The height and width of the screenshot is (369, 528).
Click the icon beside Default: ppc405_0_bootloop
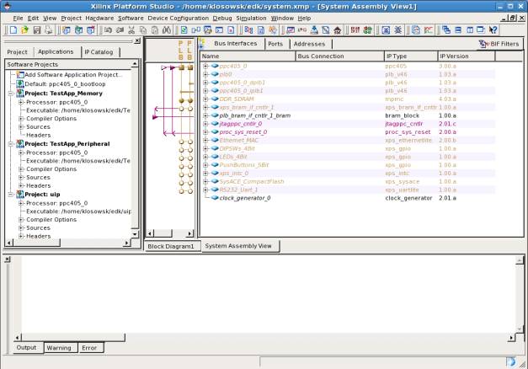point(19,84)
